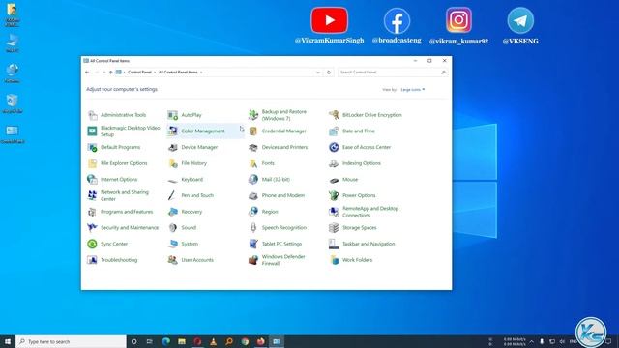The width and height of the screenshot is (619, 348).
Task: Select All Control Panel Items breadcrumb
Action: 178,72
